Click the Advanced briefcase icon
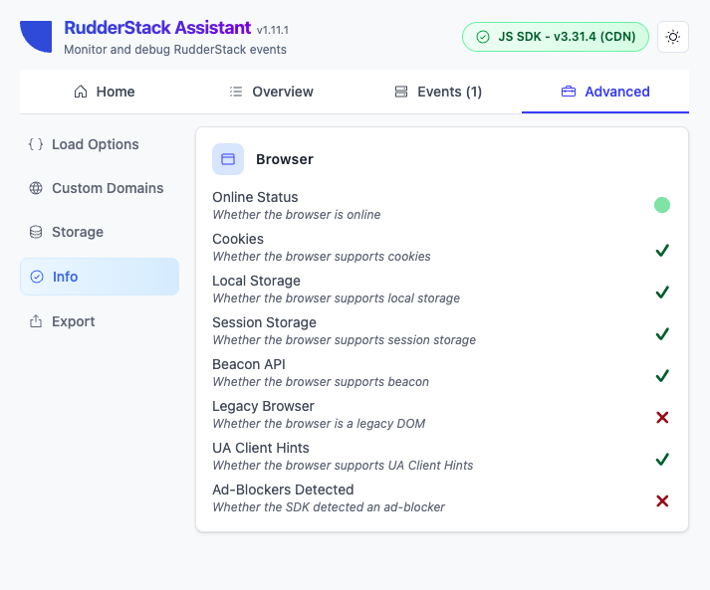This screenshot has height=590, width=710. (569, 92)
